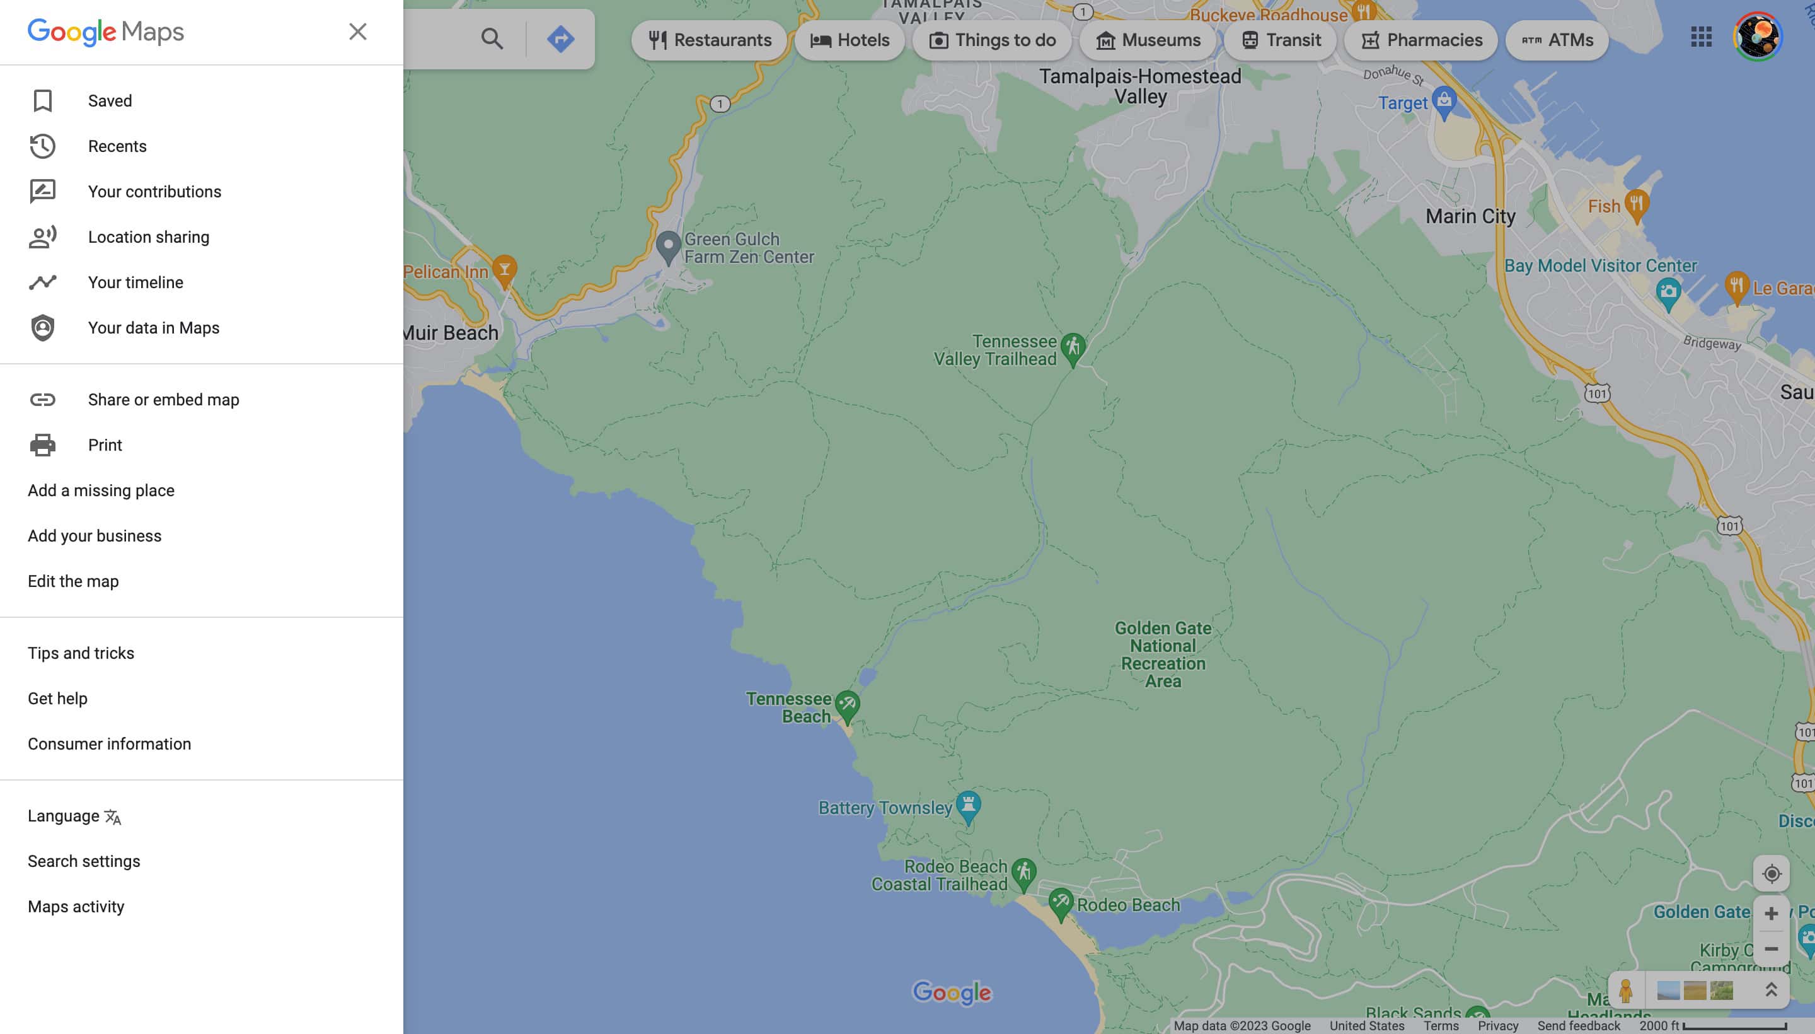Zoom in with the plus button
1815x1034 pixels.
point(1771,914)
